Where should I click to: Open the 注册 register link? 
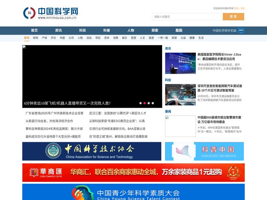click(242, 8)
